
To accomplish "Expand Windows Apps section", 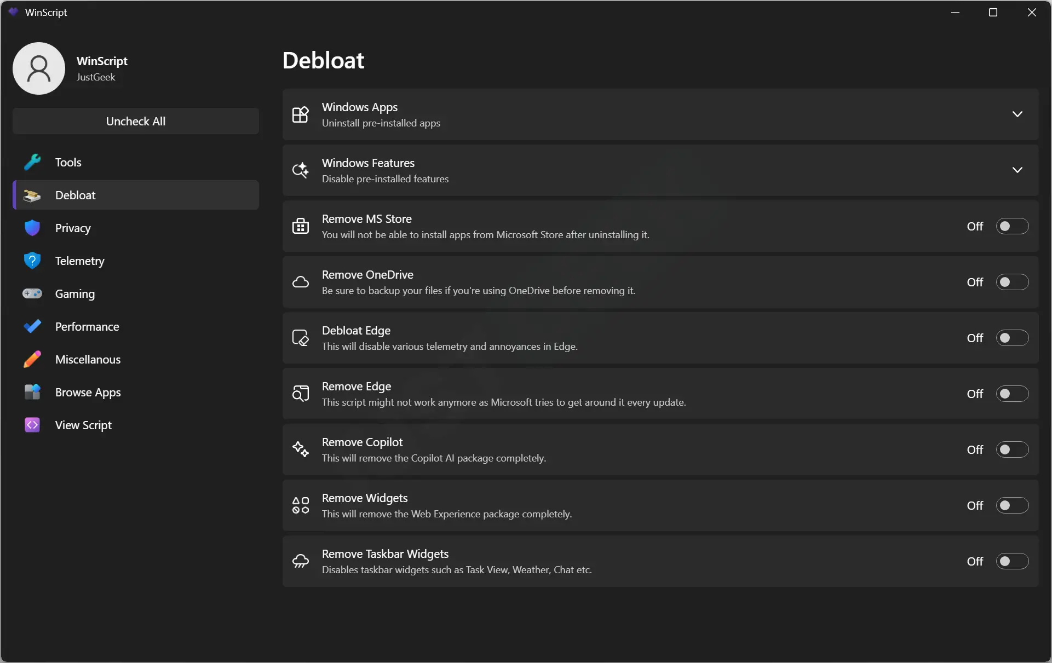I will [x=1017, y=114].
